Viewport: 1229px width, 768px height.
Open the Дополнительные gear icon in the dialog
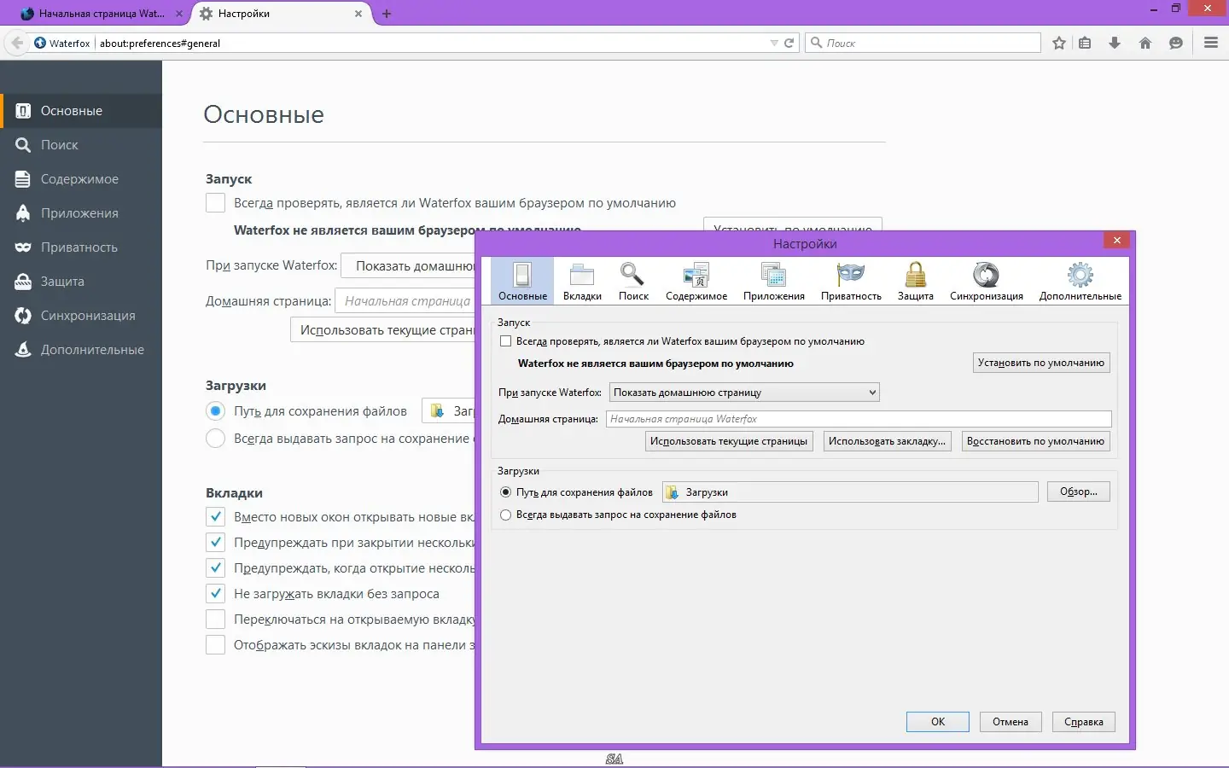[x=1080, y=281]
